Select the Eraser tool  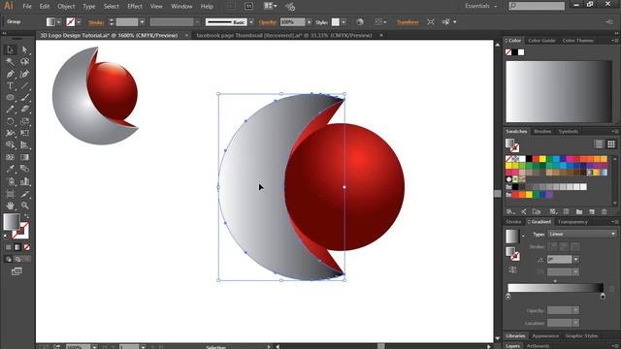24,110
